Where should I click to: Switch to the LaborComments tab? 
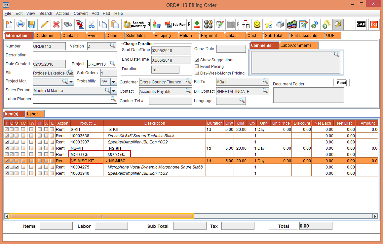296,46
